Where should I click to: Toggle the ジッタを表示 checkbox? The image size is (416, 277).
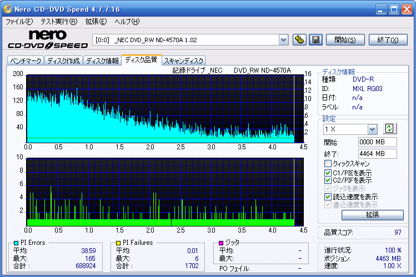pyautogui.click(x=328, y=189)
